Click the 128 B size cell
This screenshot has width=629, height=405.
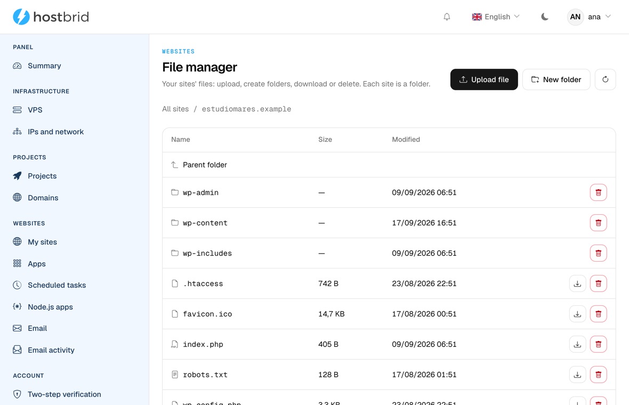point(328,375)
